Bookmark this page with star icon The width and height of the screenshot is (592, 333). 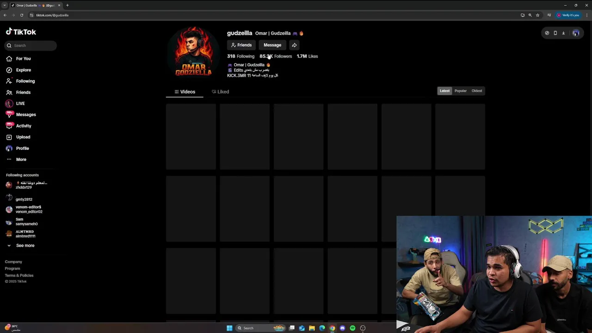click(537, 15)
